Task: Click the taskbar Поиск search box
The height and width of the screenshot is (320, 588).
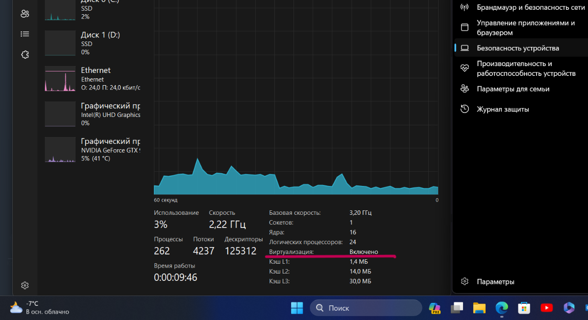Action: [367, 308]
